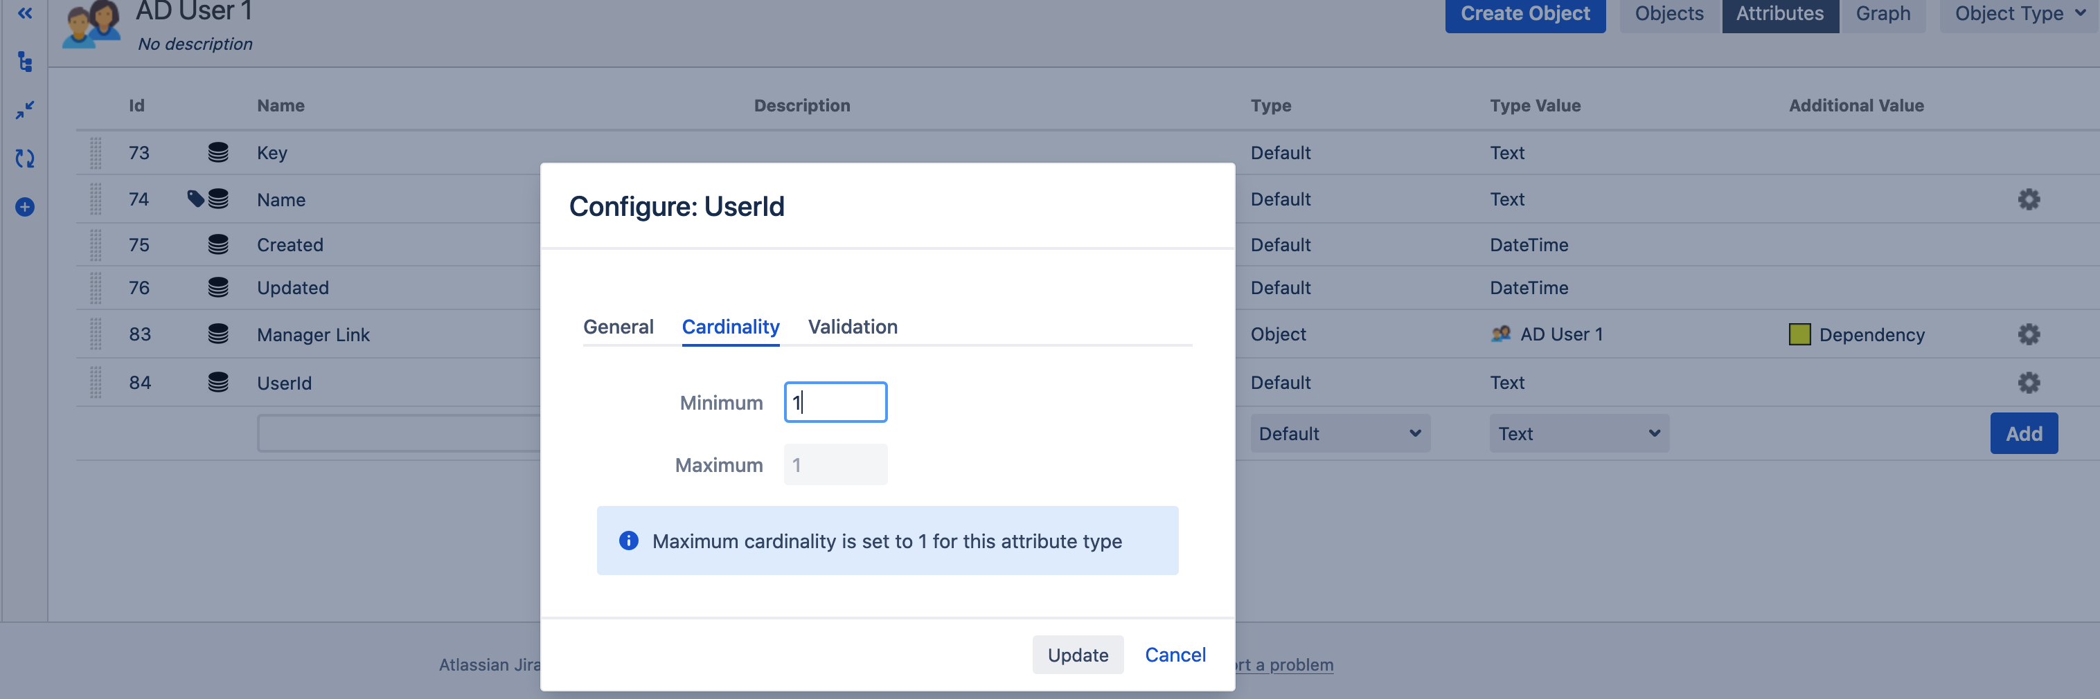Cancel the Configure UserId dialog
The width and height of the screenshot is (2100, 699).
(1175, 655)
